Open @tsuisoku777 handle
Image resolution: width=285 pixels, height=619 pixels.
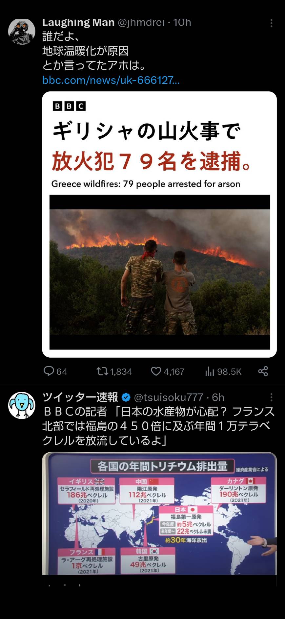tap(169, 397)
